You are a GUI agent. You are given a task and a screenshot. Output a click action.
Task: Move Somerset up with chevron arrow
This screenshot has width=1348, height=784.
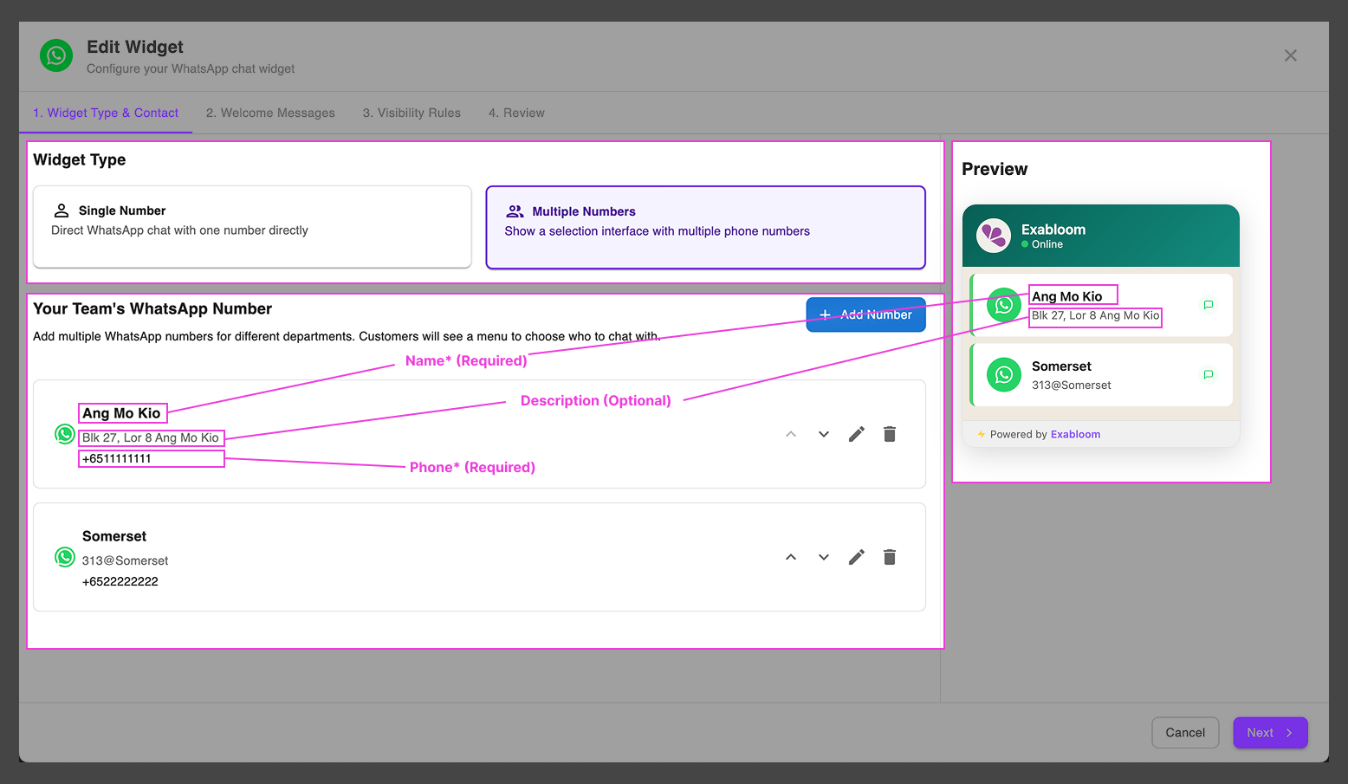[791, 557]
